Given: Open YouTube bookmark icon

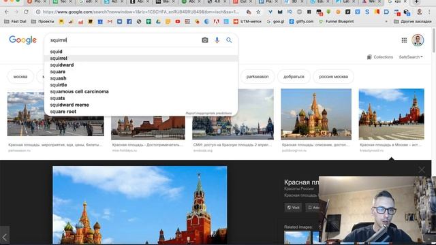Looking at the screenshot, I should [177, 21].
